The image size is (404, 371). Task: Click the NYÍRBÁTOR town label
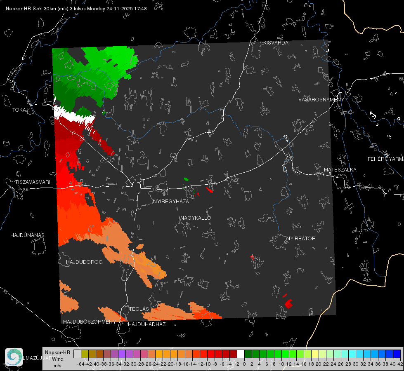301,238
